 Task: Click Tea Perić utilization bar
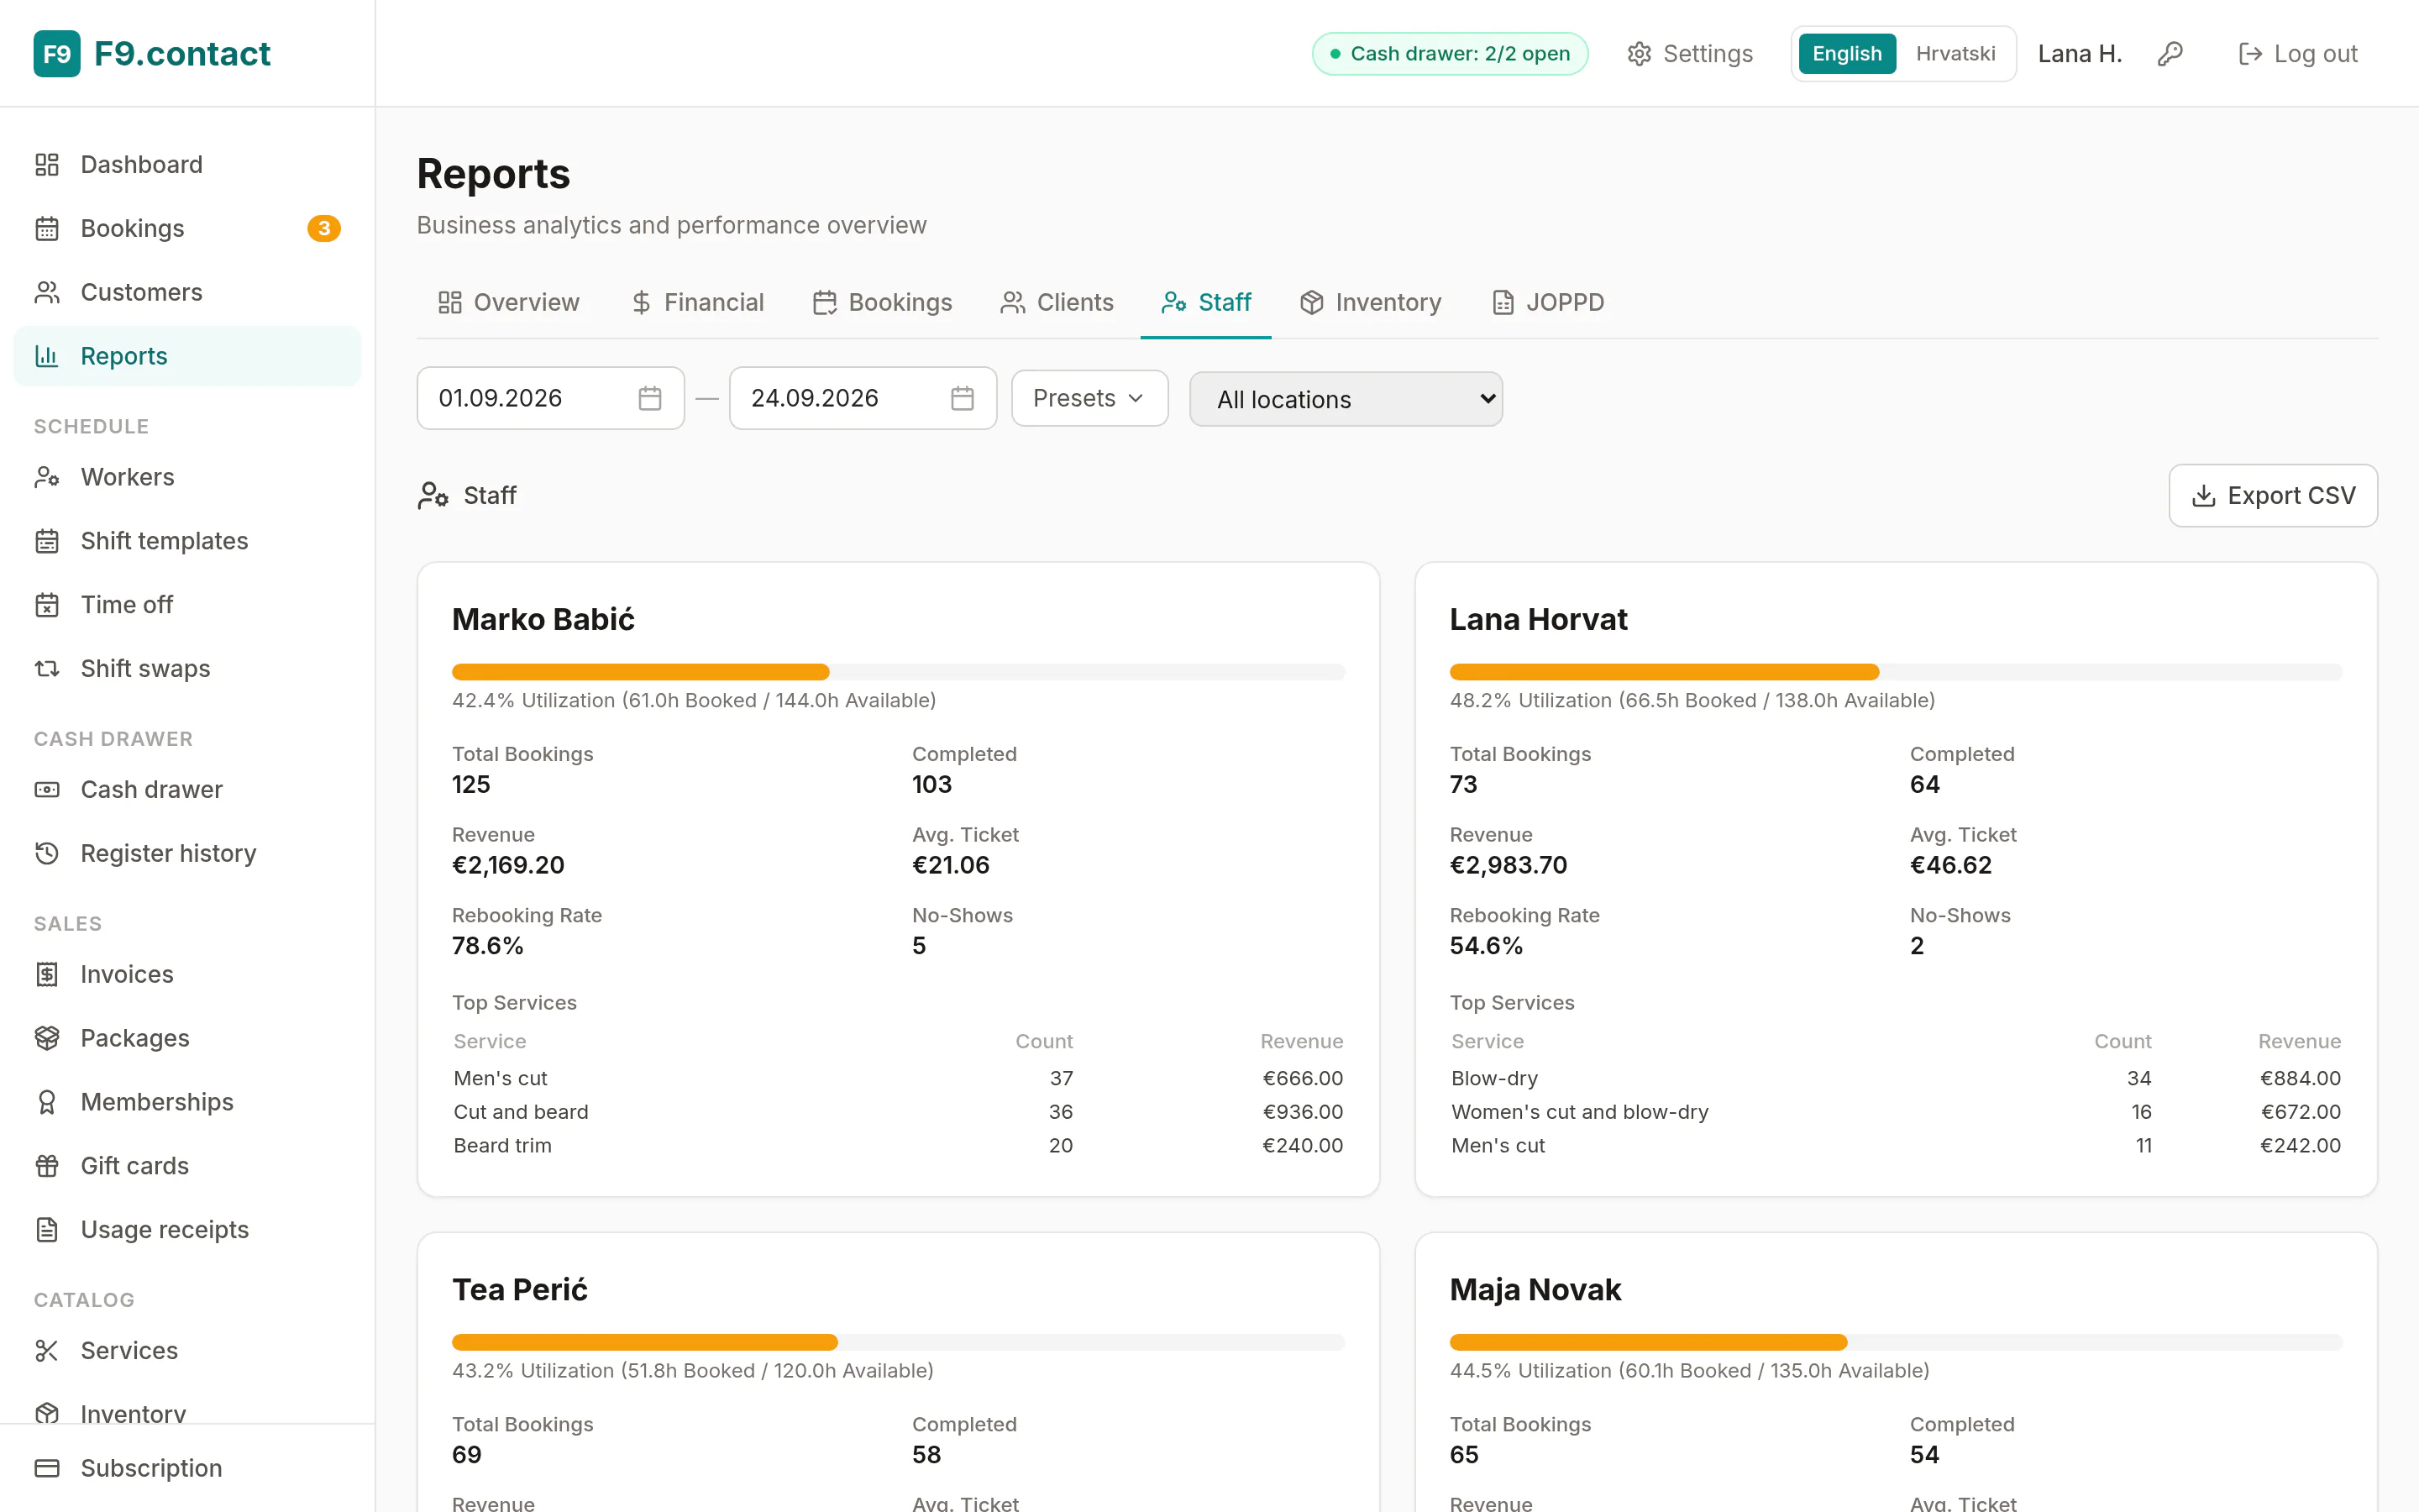[898, 1342]
